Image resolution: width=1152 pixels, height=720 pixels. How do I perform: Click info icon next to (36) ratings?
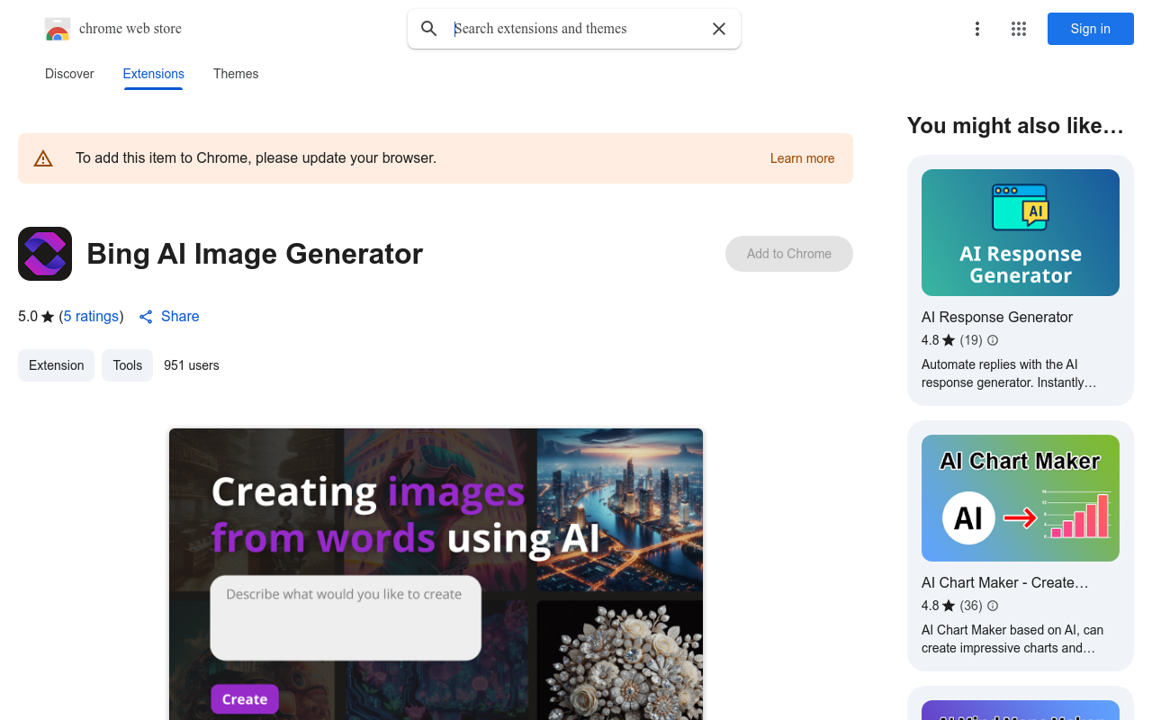pyautogui.click(x=993, y=606)
